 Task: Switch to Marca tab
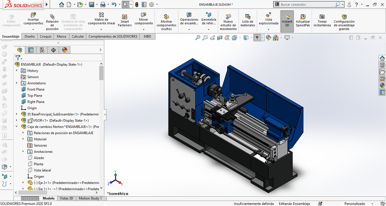[x=62, y=36]
